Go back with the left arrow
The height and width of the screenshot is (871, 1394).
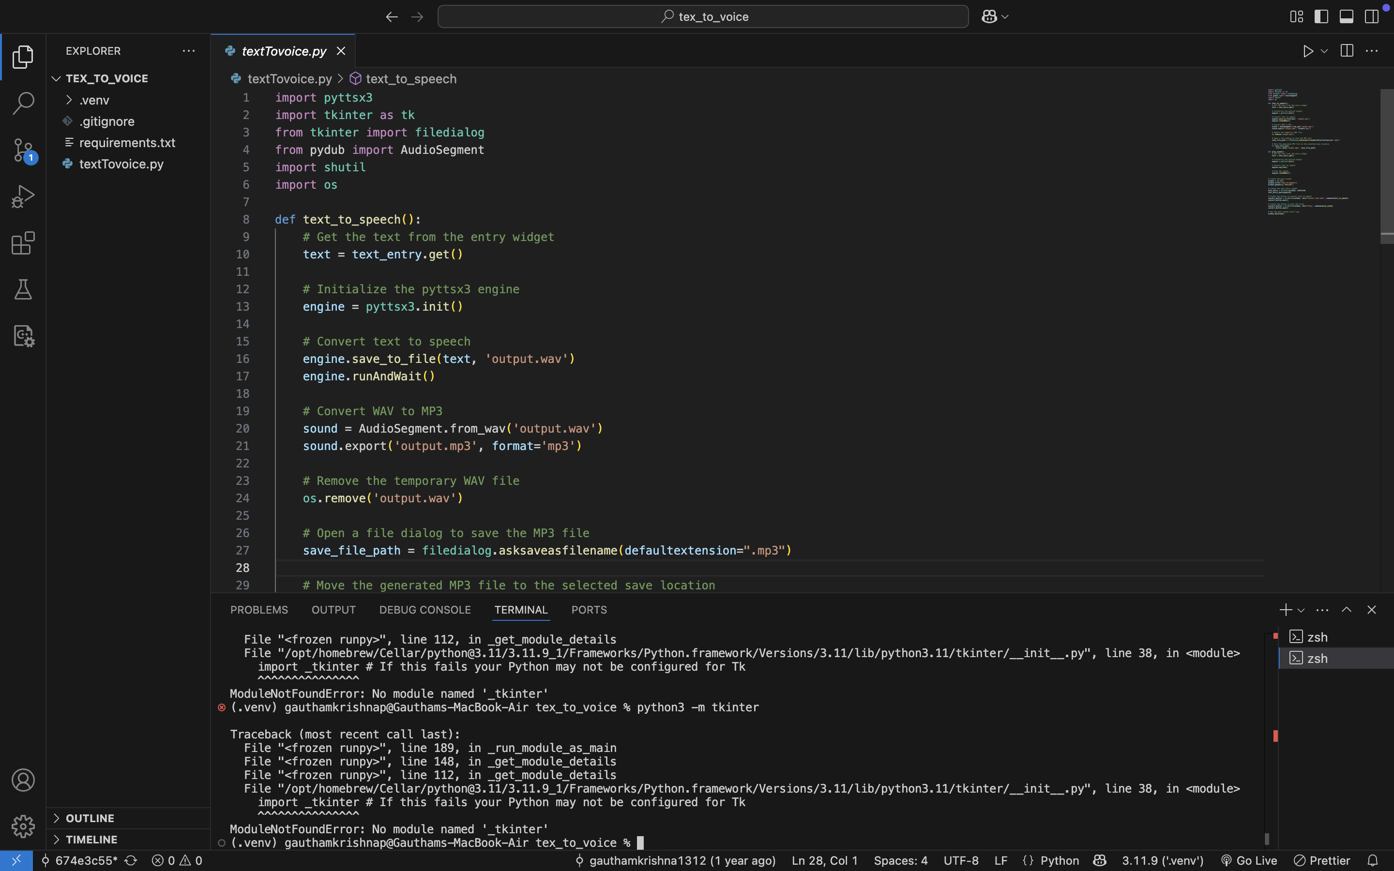tap(392, 17)
